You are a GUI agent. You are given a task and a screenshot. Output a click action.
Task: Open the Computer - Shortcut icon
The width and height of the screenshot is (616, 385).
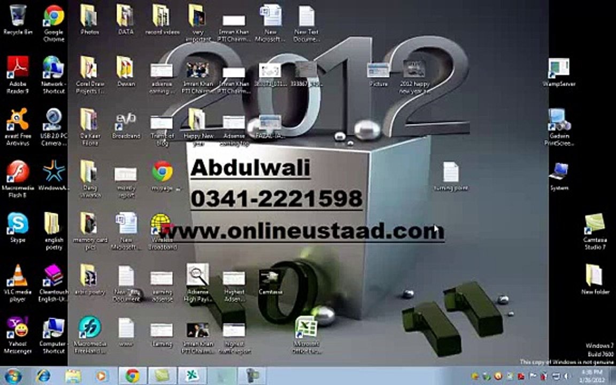pos(54,335)
